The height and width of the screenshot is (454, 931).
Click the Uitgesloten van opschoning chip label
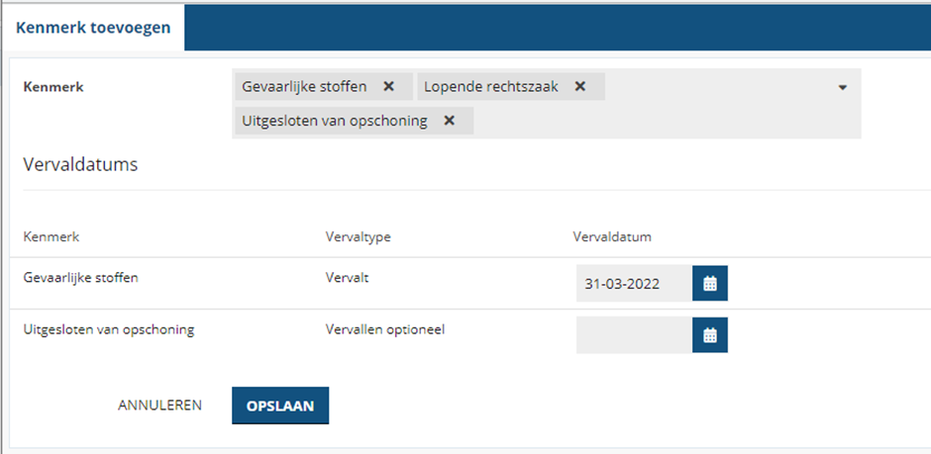334,121
